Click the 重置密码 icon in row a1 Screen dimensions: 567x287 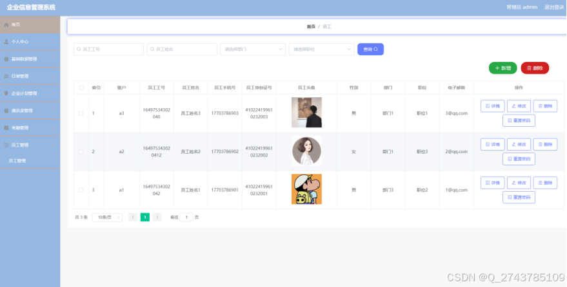coord(510,198)
